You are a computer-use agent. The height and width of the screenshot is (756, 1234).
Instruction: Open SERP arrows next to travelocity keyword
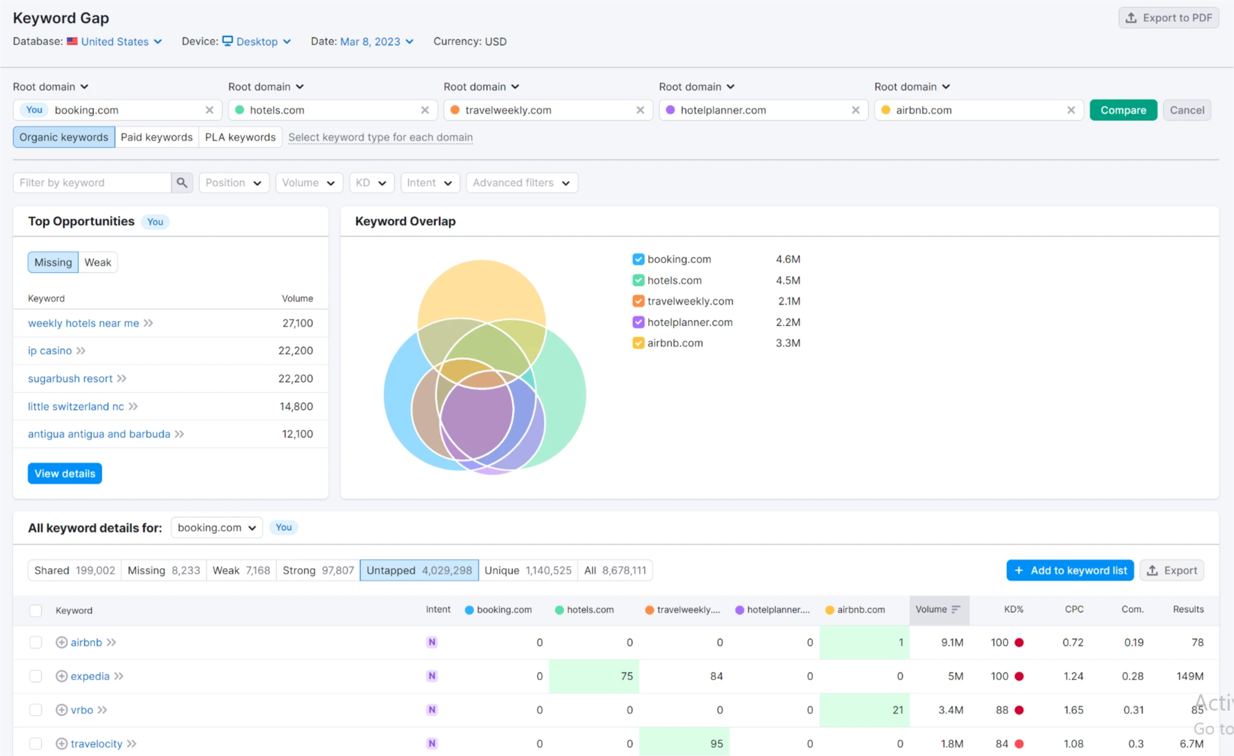[x=132, y=743]
